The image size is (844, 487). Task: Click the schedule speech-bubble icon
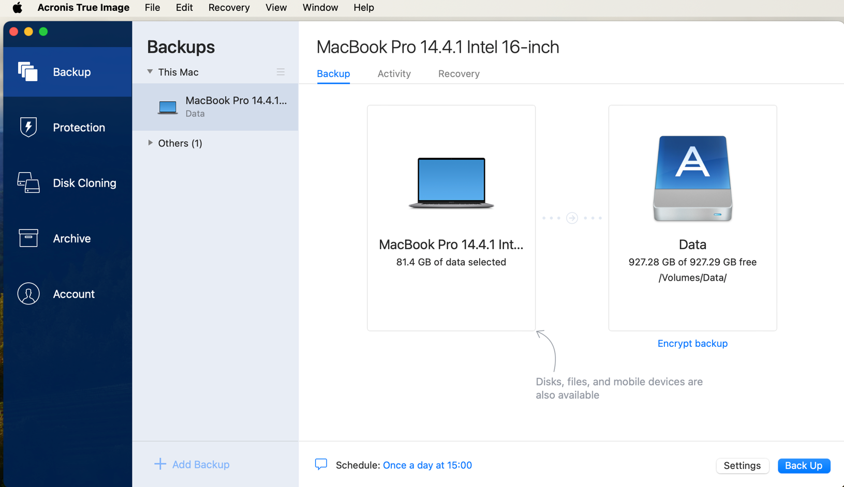coord(321,465)
